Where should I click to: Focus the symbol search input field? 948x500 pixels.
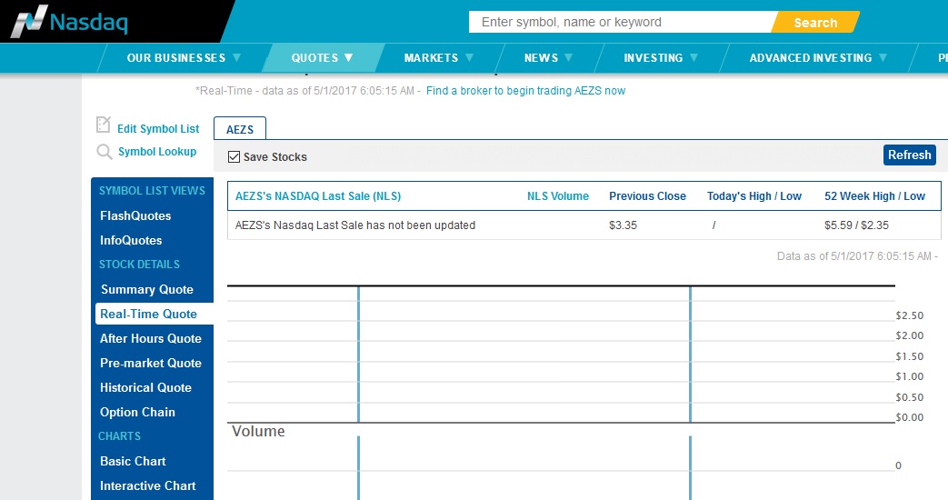click(622, 23)
